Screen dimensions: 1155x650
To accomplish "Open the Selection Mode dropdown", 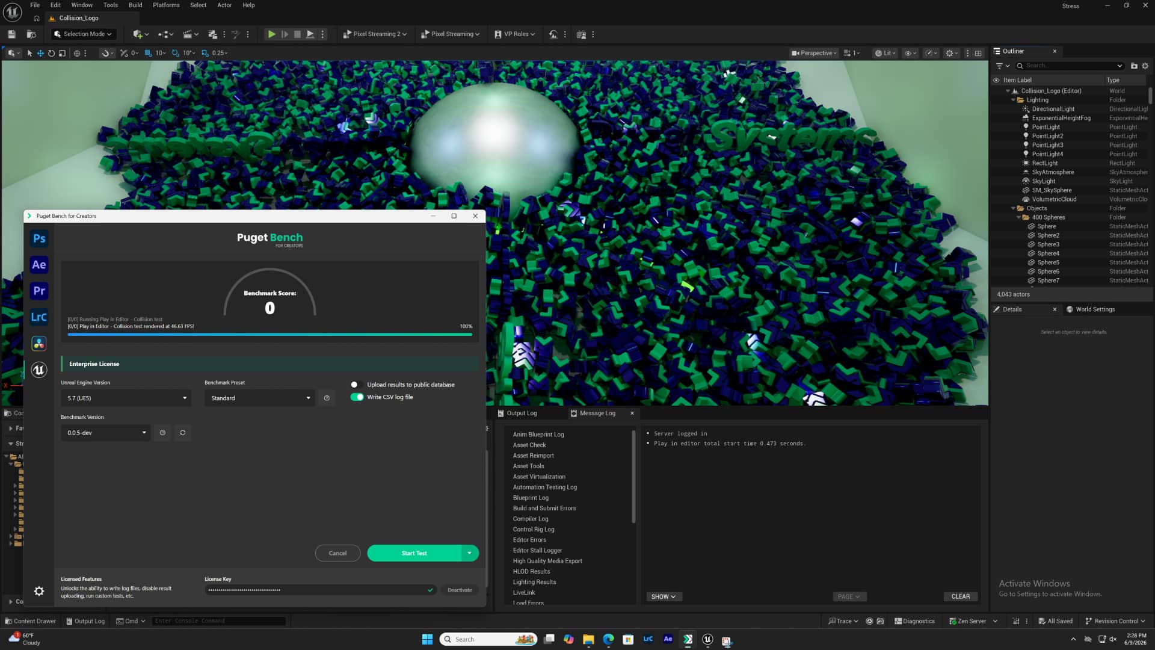I will click(83, 34).
